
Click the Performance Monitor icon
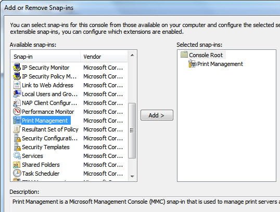(17, 112)
